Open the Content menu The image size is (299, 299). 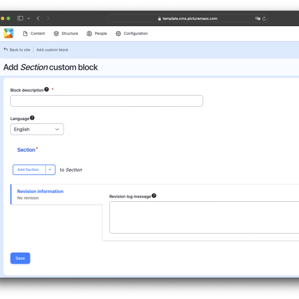[34, 34]
